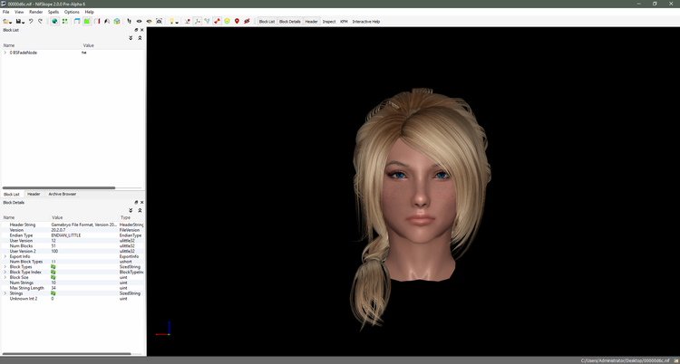Select the blue top view icon
The image size is (680, 364).
(77, 21)
